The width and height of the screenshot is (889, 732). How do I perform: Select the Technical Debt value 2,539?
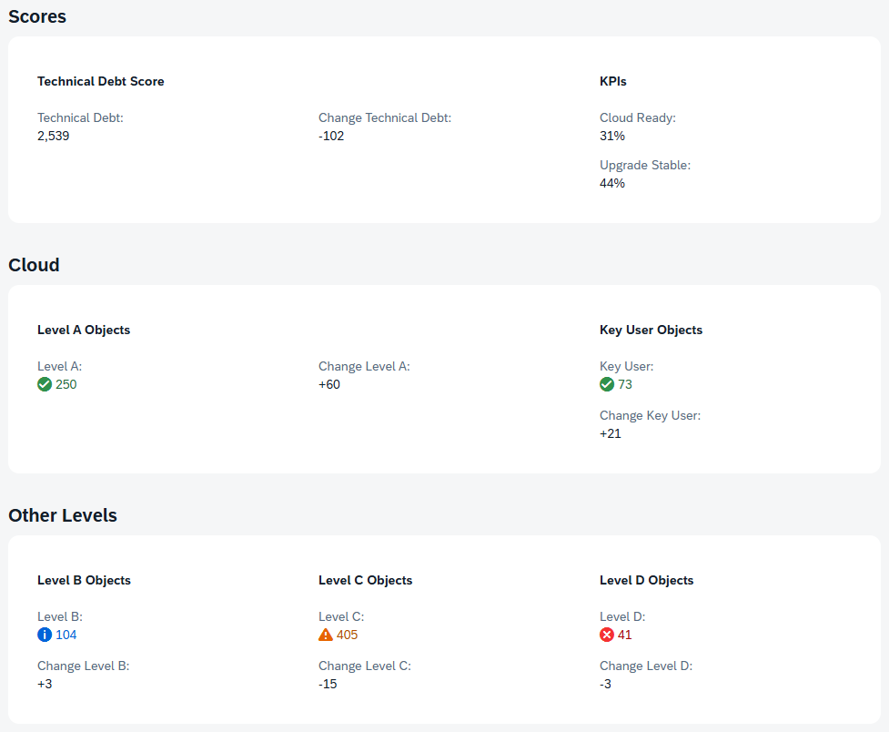(54, 137)
